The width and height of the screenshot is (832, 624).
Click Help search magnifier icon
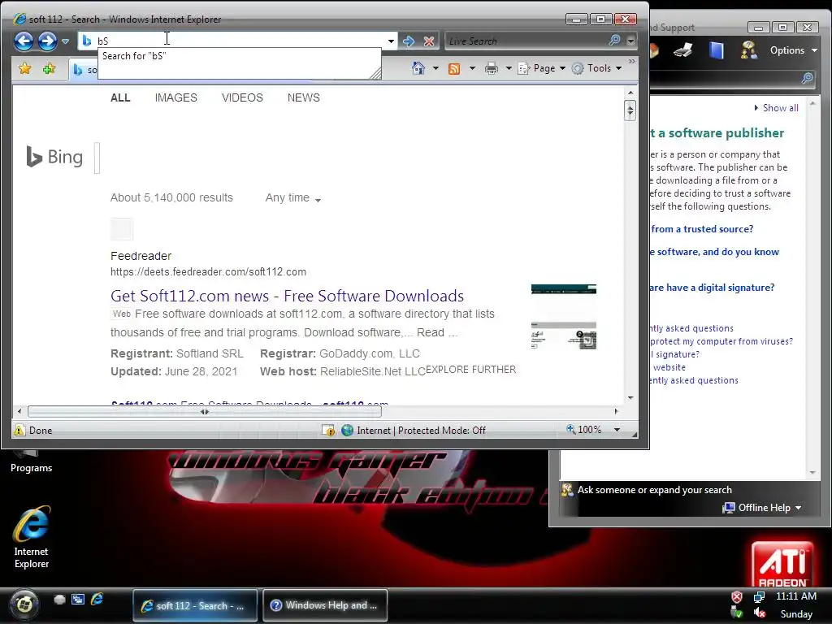[x=807, y=79]
